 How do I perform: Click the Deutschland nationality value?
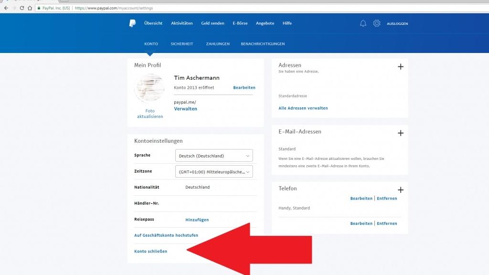197,187
